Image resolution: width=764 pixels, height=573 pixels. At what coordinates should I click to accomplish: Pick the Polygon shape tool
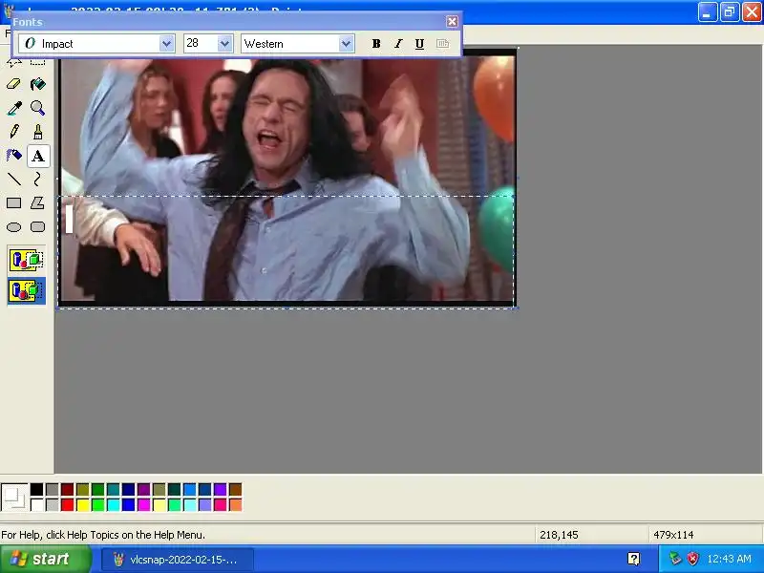click(x=37, y=203)
